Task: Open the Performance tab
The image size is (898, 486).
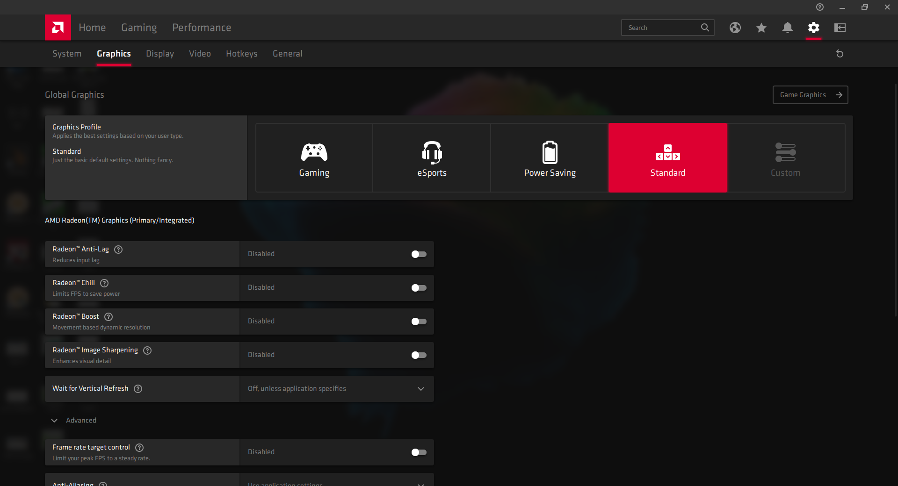Action: click(x=202, y=28)
